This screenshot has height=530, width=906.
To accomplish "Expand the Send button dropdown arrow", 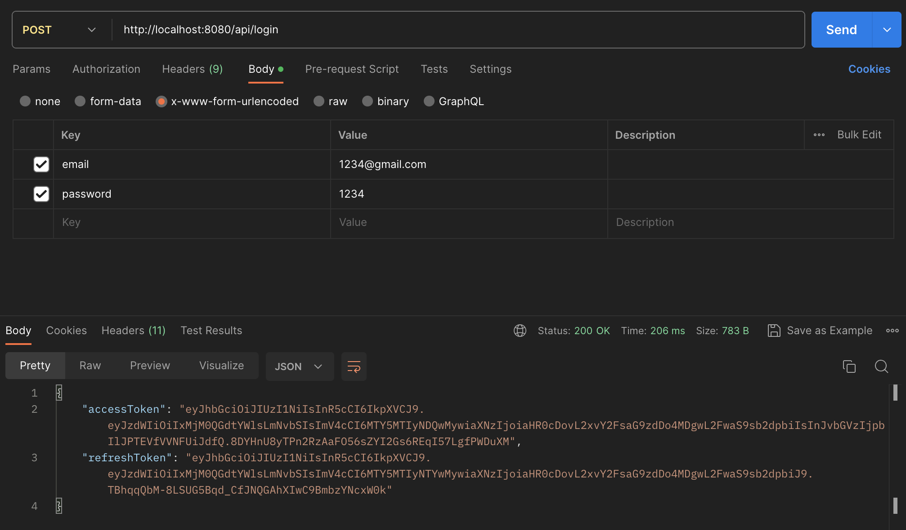I will (x=887, y=30).
